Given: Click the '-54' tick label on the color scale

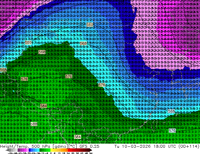Looking at the screenshot, I should click(x=10, y=153).
